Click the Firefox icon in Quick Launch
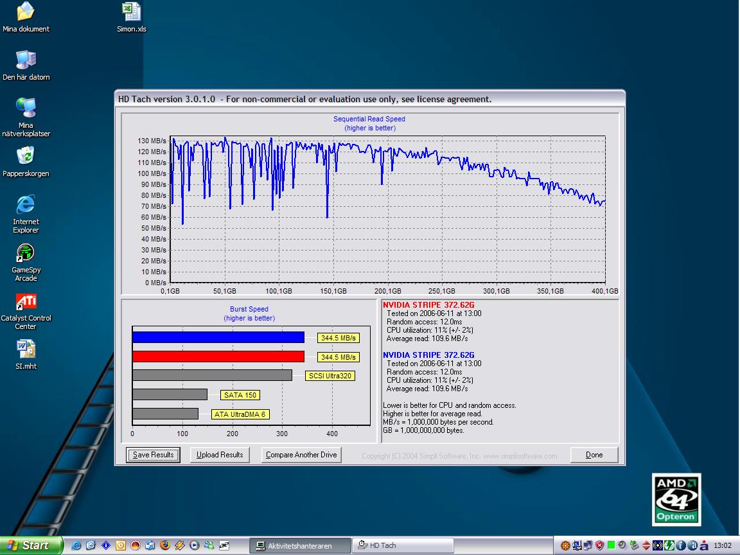This screenshot has width=740, height=555. click(164, 545)
